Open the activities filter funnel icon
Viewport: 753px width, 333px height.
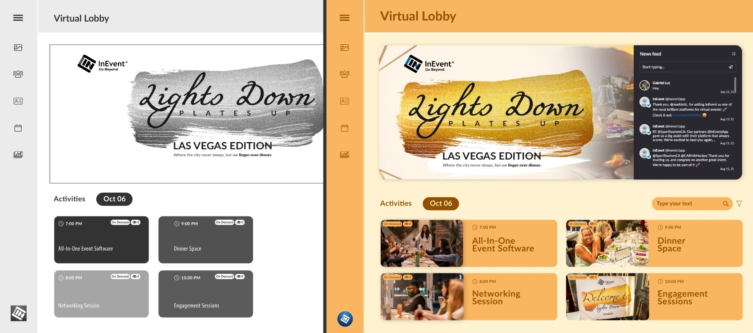739,203
